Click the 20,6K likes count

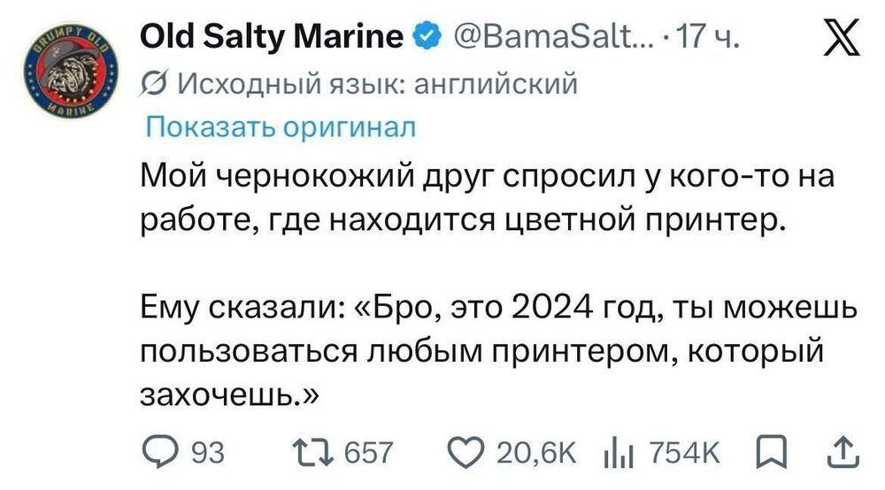pos(536,453)
